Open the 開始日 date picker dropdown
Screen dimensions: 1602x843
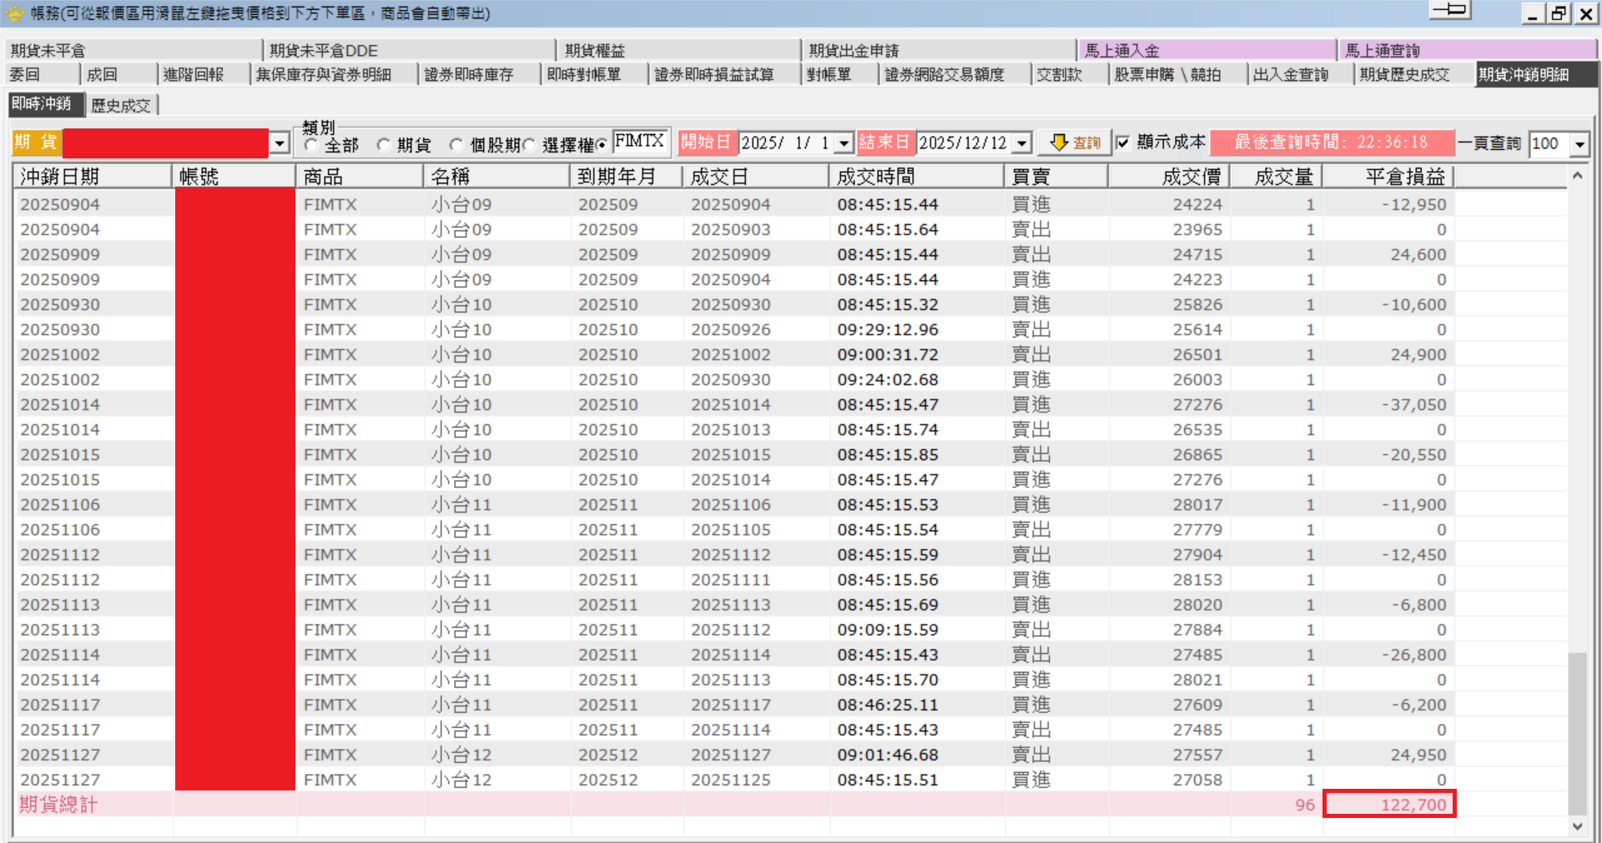click(x=844, y=143)
